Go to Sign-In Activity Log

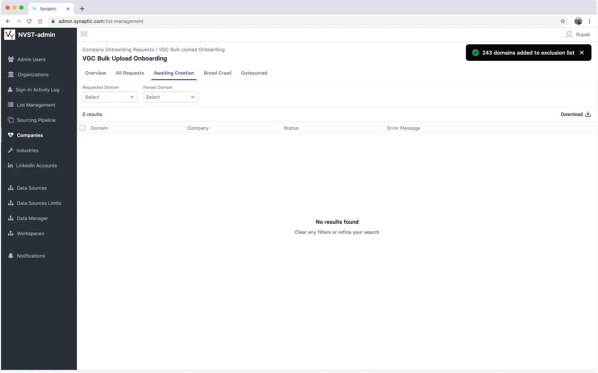[37, 90]
